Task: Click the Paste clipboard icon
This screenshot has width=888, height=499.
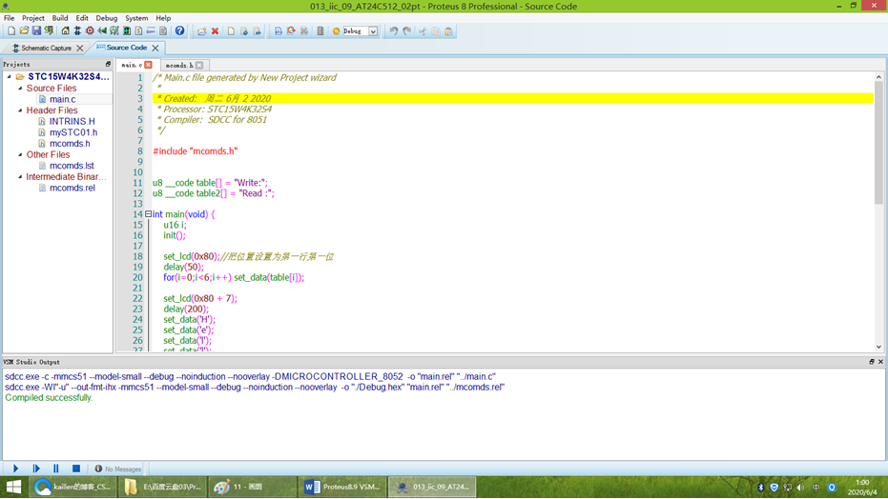Action: (x=448, y=31)
